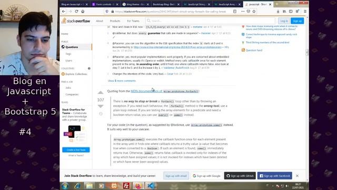Open the About menu item
Screen dimensions: 337x190
coord(100,21)
